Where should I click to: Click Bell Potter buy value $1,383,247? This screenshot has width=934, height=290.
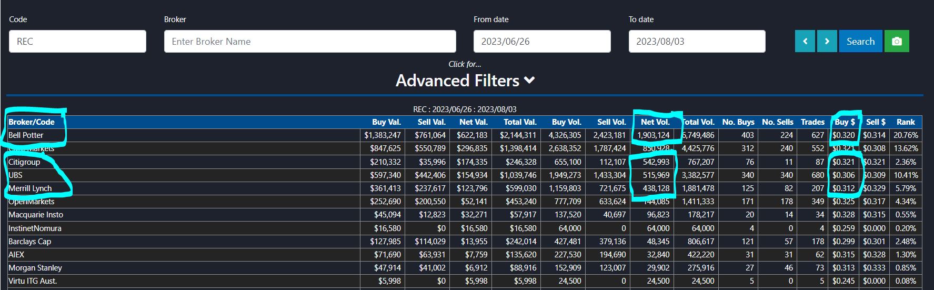pyautogui.click(x=383, y=135)
